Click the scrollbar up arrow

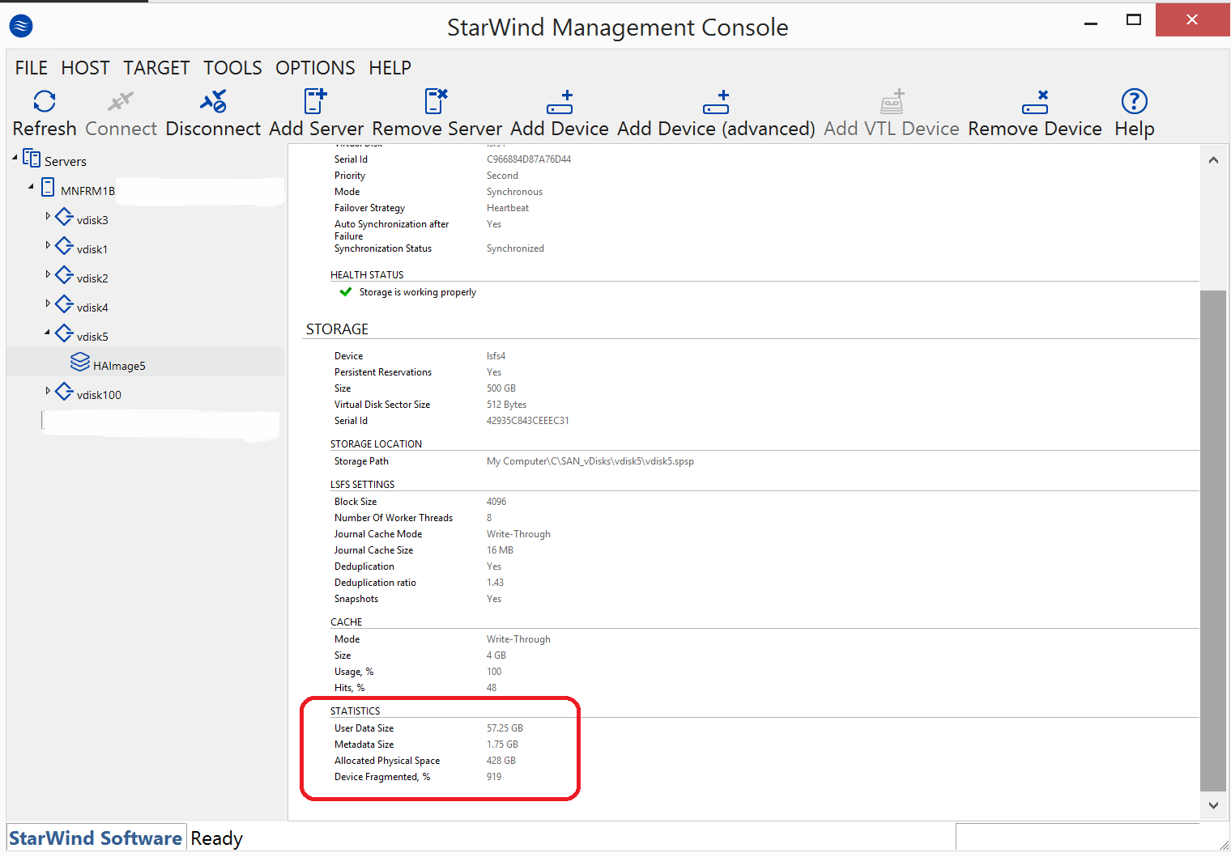coord(1213,160)
